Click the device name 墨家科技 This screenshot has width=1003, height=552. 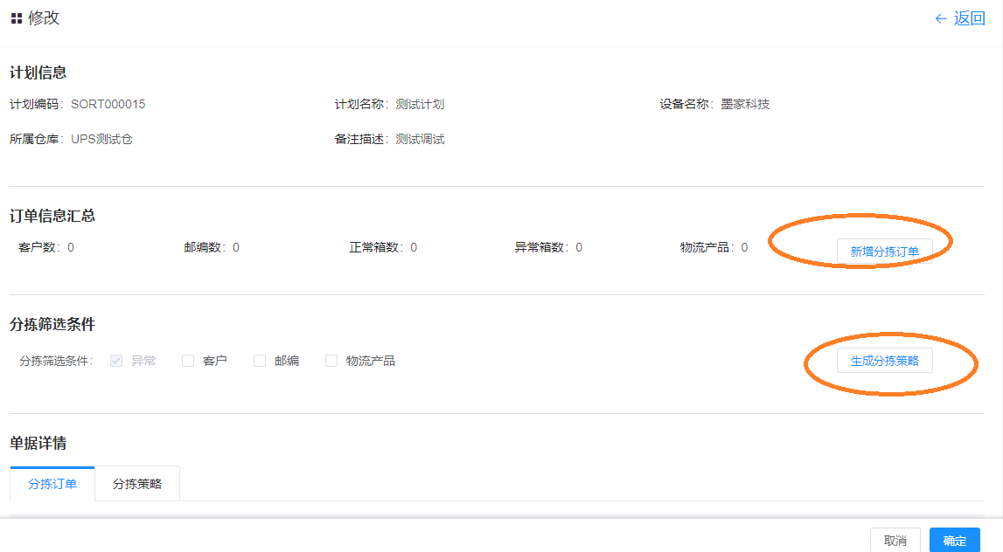[745, 104]
